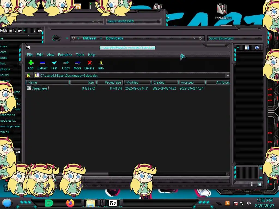
Task: Expand the WinMUGEN window address dropdown
Action: [x=93, y=21]
